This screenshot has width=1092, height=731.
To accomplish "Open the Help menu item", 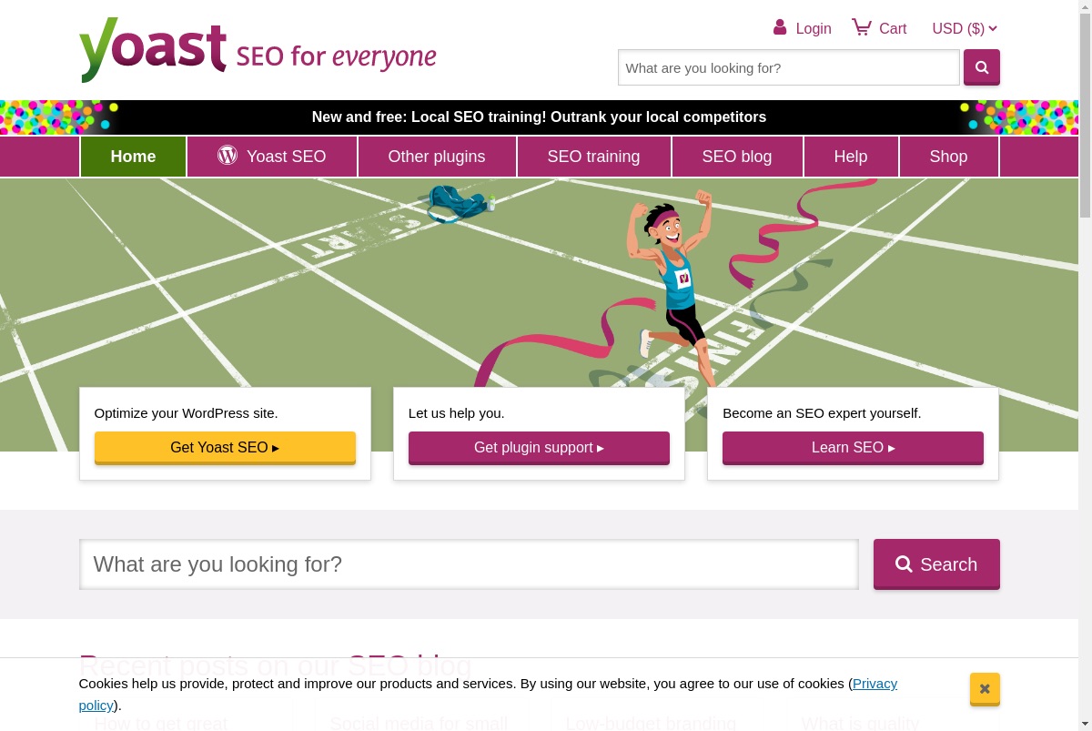I will coord(851,157).
